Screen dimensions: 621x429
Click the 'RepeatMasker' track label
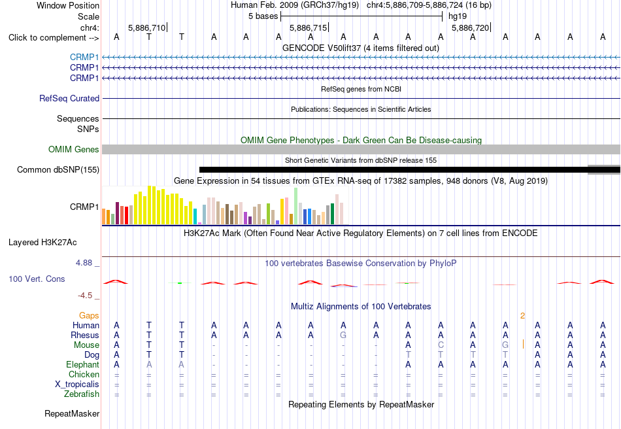[x=72, y=413]
